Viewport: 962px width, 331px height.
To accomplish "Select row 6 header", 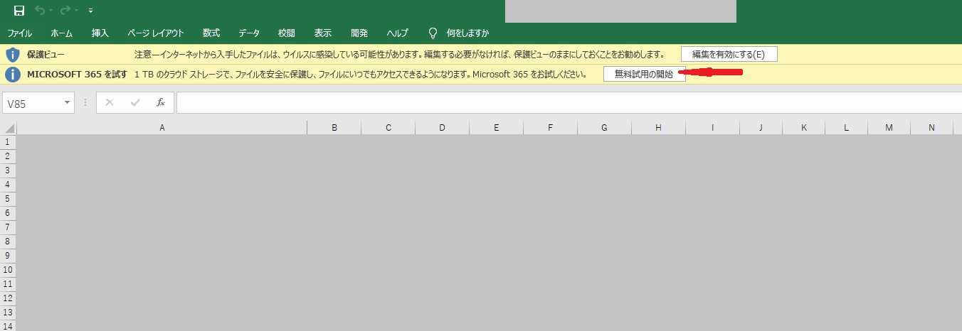I will 8,213.
